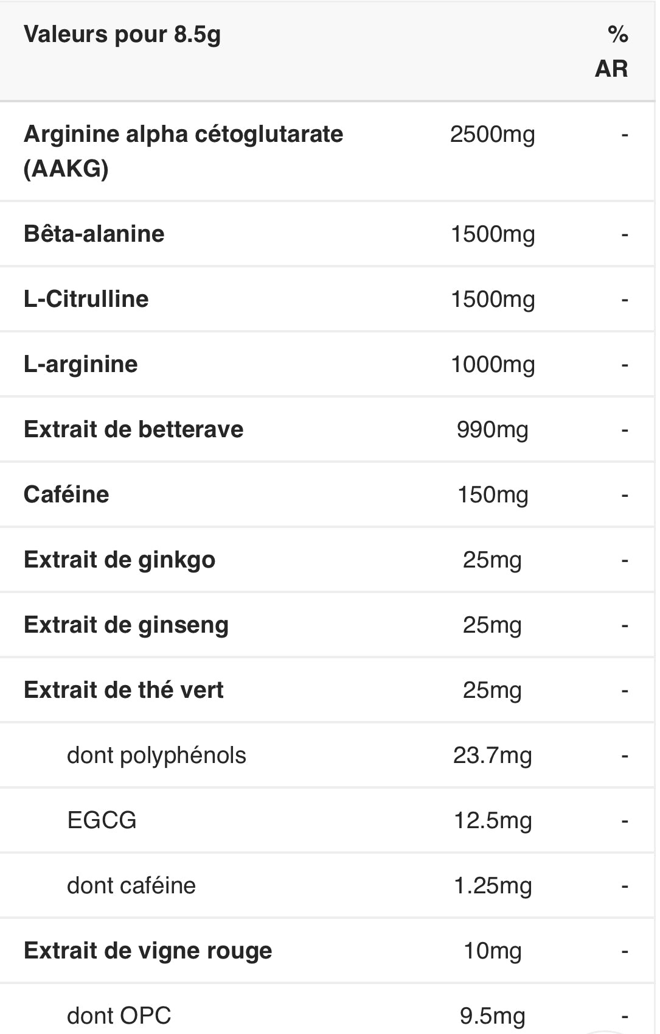660x1034 pixels.
Task: Click the "Valeurs pour 8.5g" header
Action: (x=122, y=35)
